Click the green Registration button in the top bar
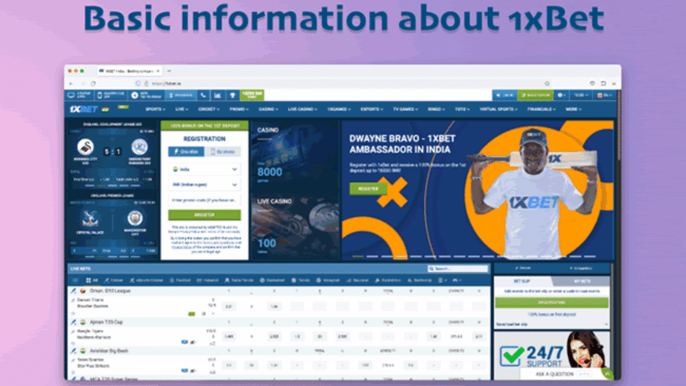 pos(535,95)
